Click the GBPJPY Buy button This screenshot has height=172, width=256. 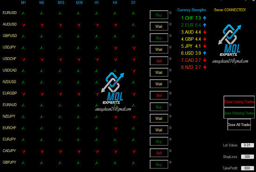pyautogui.click(x=159, y=165)
